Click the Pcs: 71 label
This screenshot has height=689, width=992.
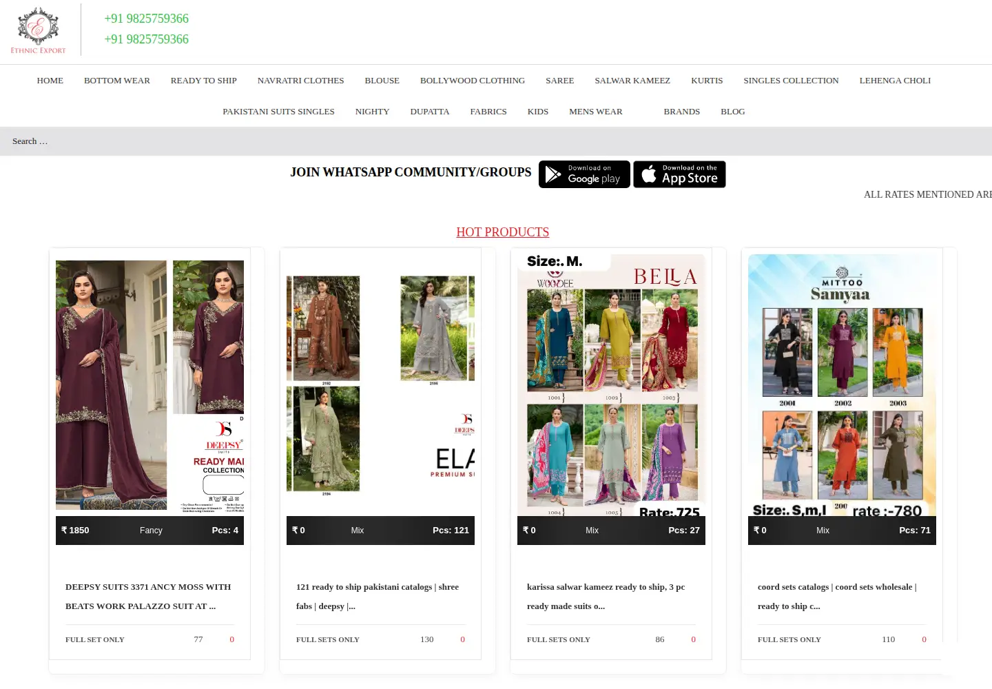(x=915, y=531)
